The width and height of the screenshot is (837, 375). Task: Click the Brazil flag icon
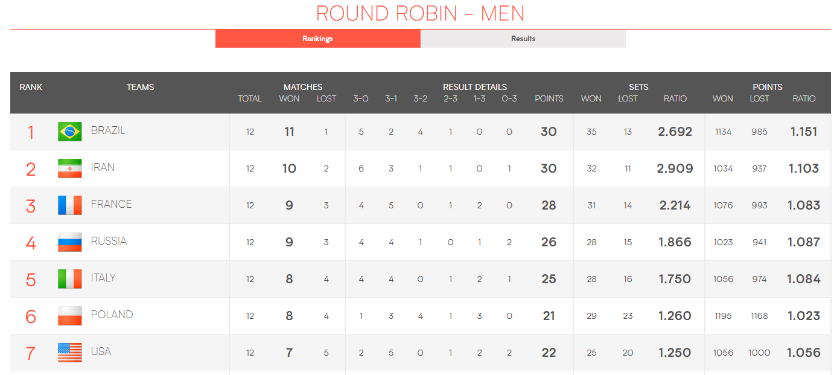point(69,132)
